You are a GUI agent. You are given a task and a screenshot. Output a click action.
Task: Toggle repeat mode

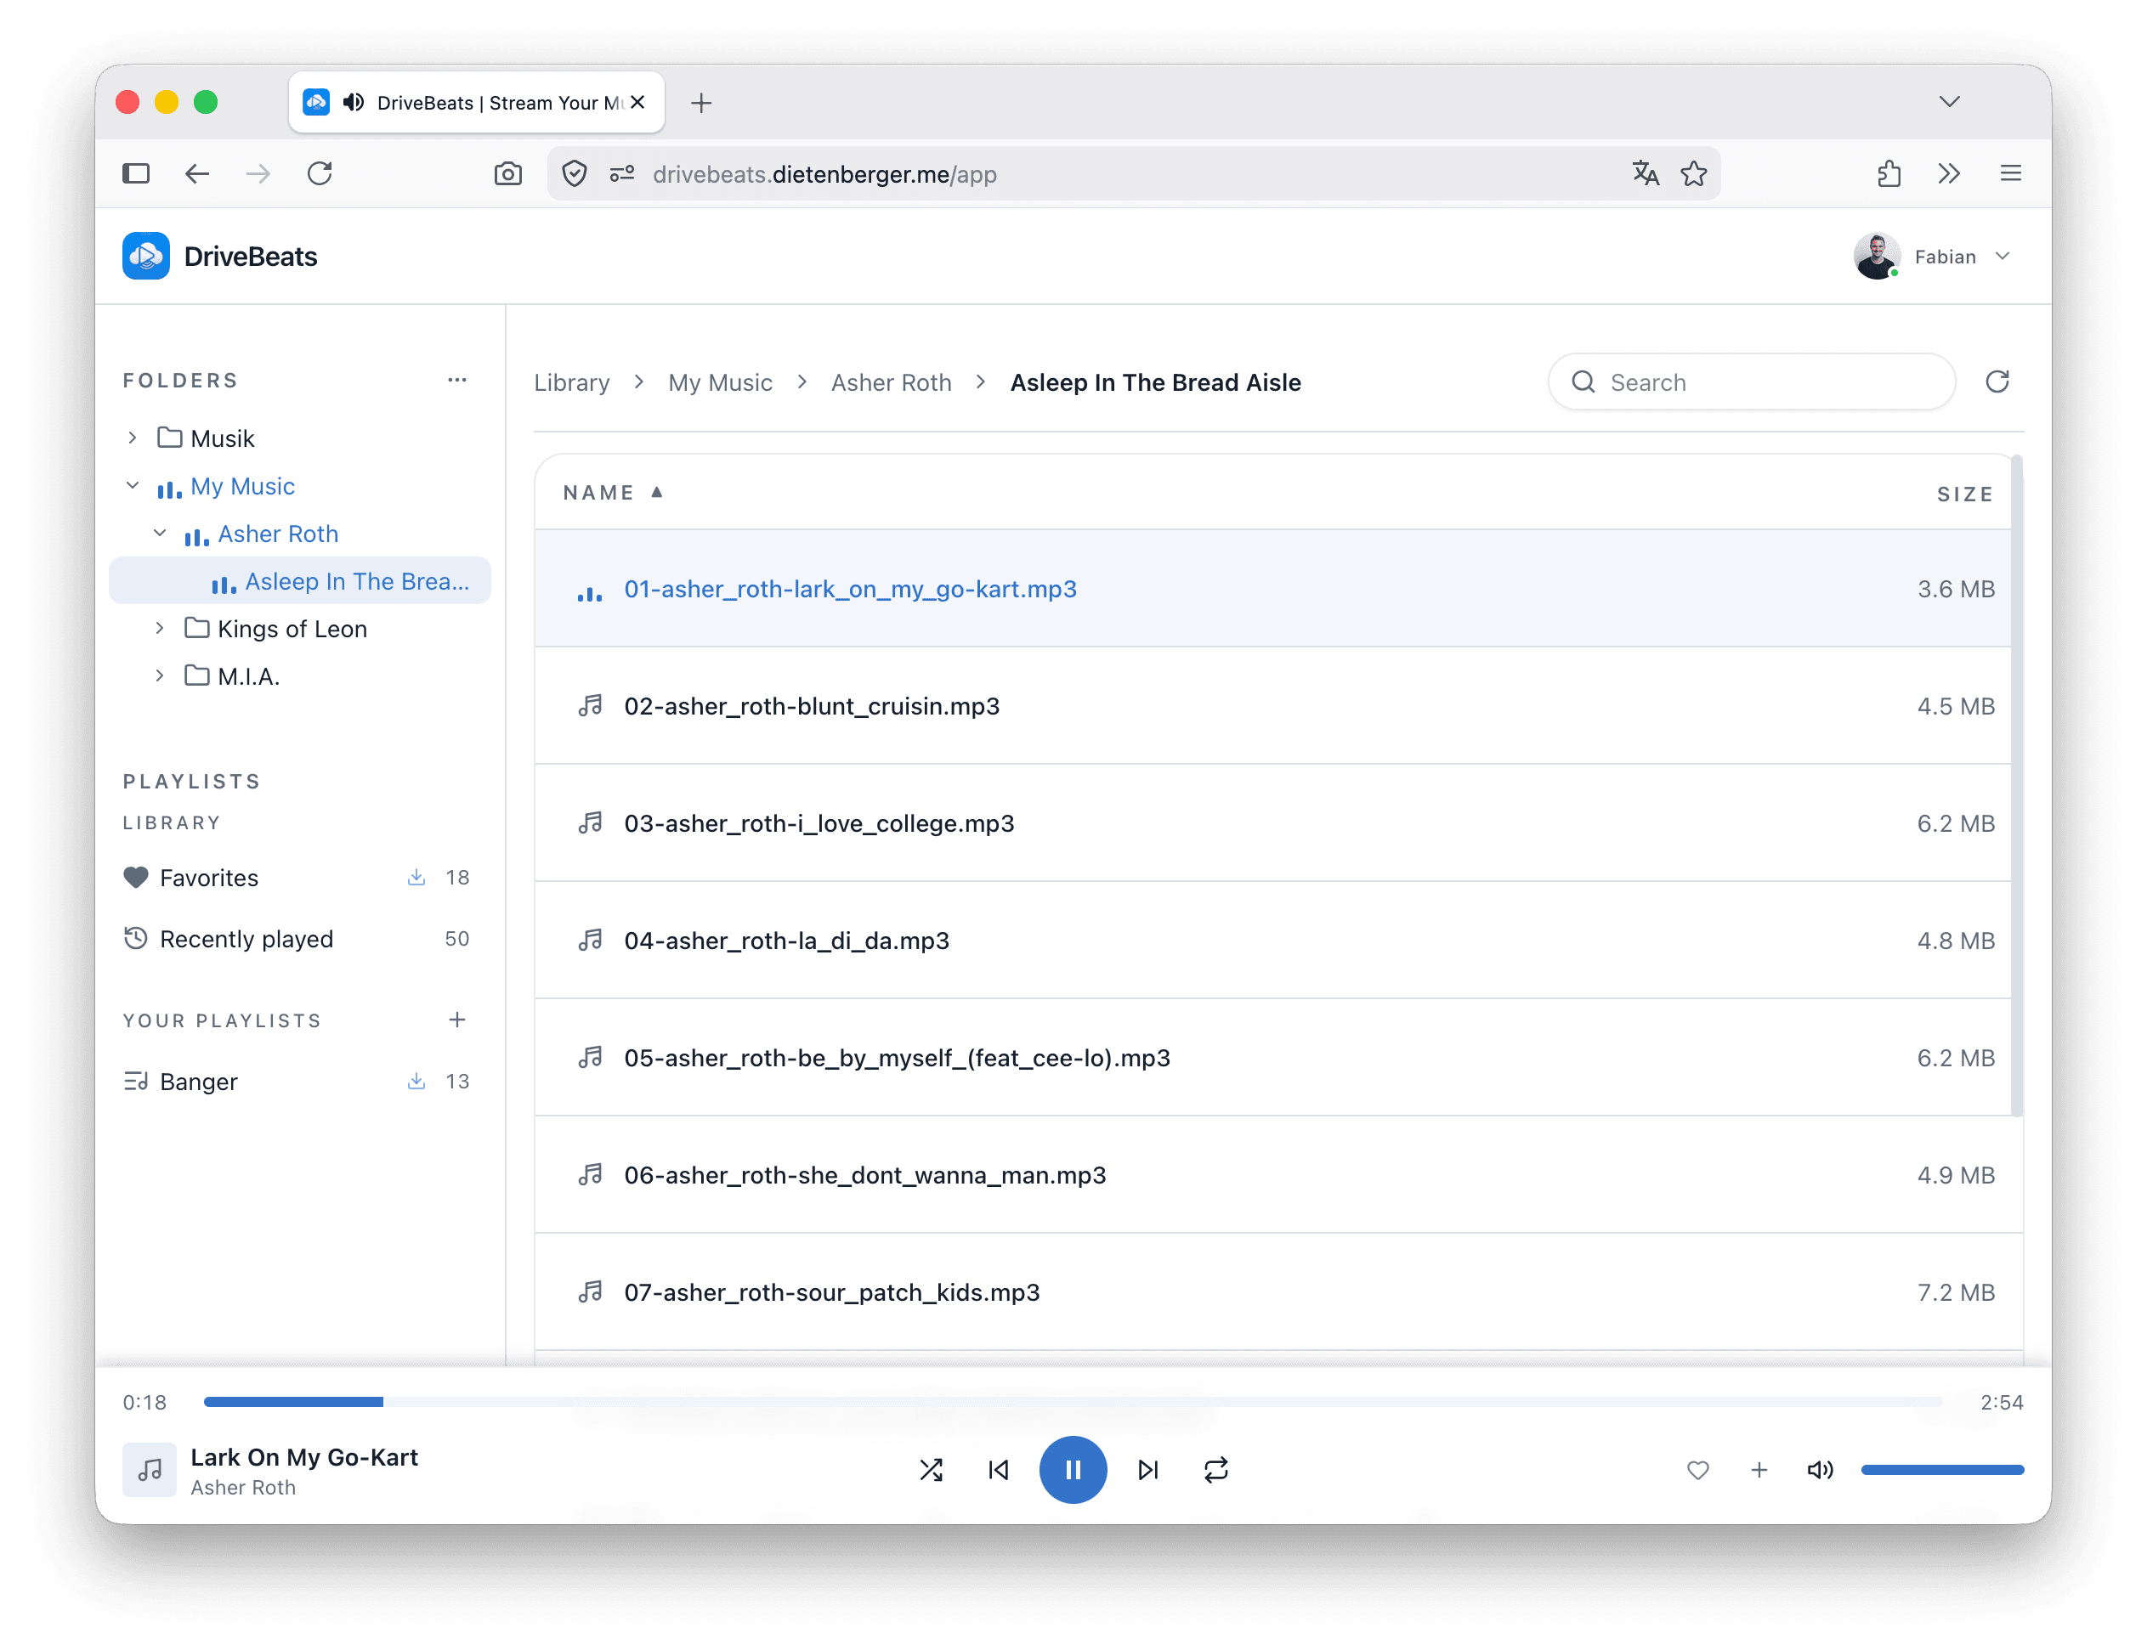point(1215,1469)
